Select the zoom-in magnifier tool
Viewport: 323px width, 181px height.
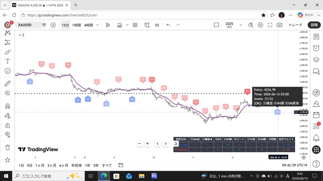(8, 93)
